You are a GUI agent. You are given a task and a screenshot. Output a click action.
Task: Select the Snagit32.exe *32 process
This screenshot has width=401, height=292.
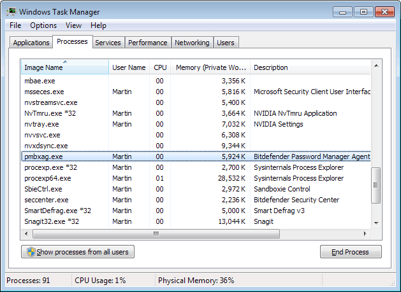pyautogui.click(x=196, y=221)
